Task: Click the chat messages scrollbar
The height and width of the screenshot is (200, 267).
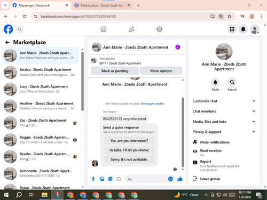Action: click(x=183, y=132)
